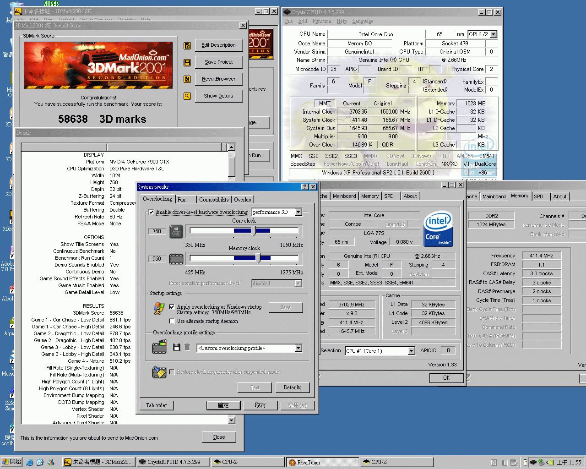The height and width of the screenshot is (469, 586).
Task: Click the ResultBrowser button
Action: point(219,79)
